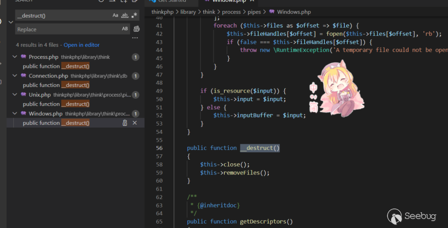
Task: Click the Connection.php result count badge
Action: point(135,76)
